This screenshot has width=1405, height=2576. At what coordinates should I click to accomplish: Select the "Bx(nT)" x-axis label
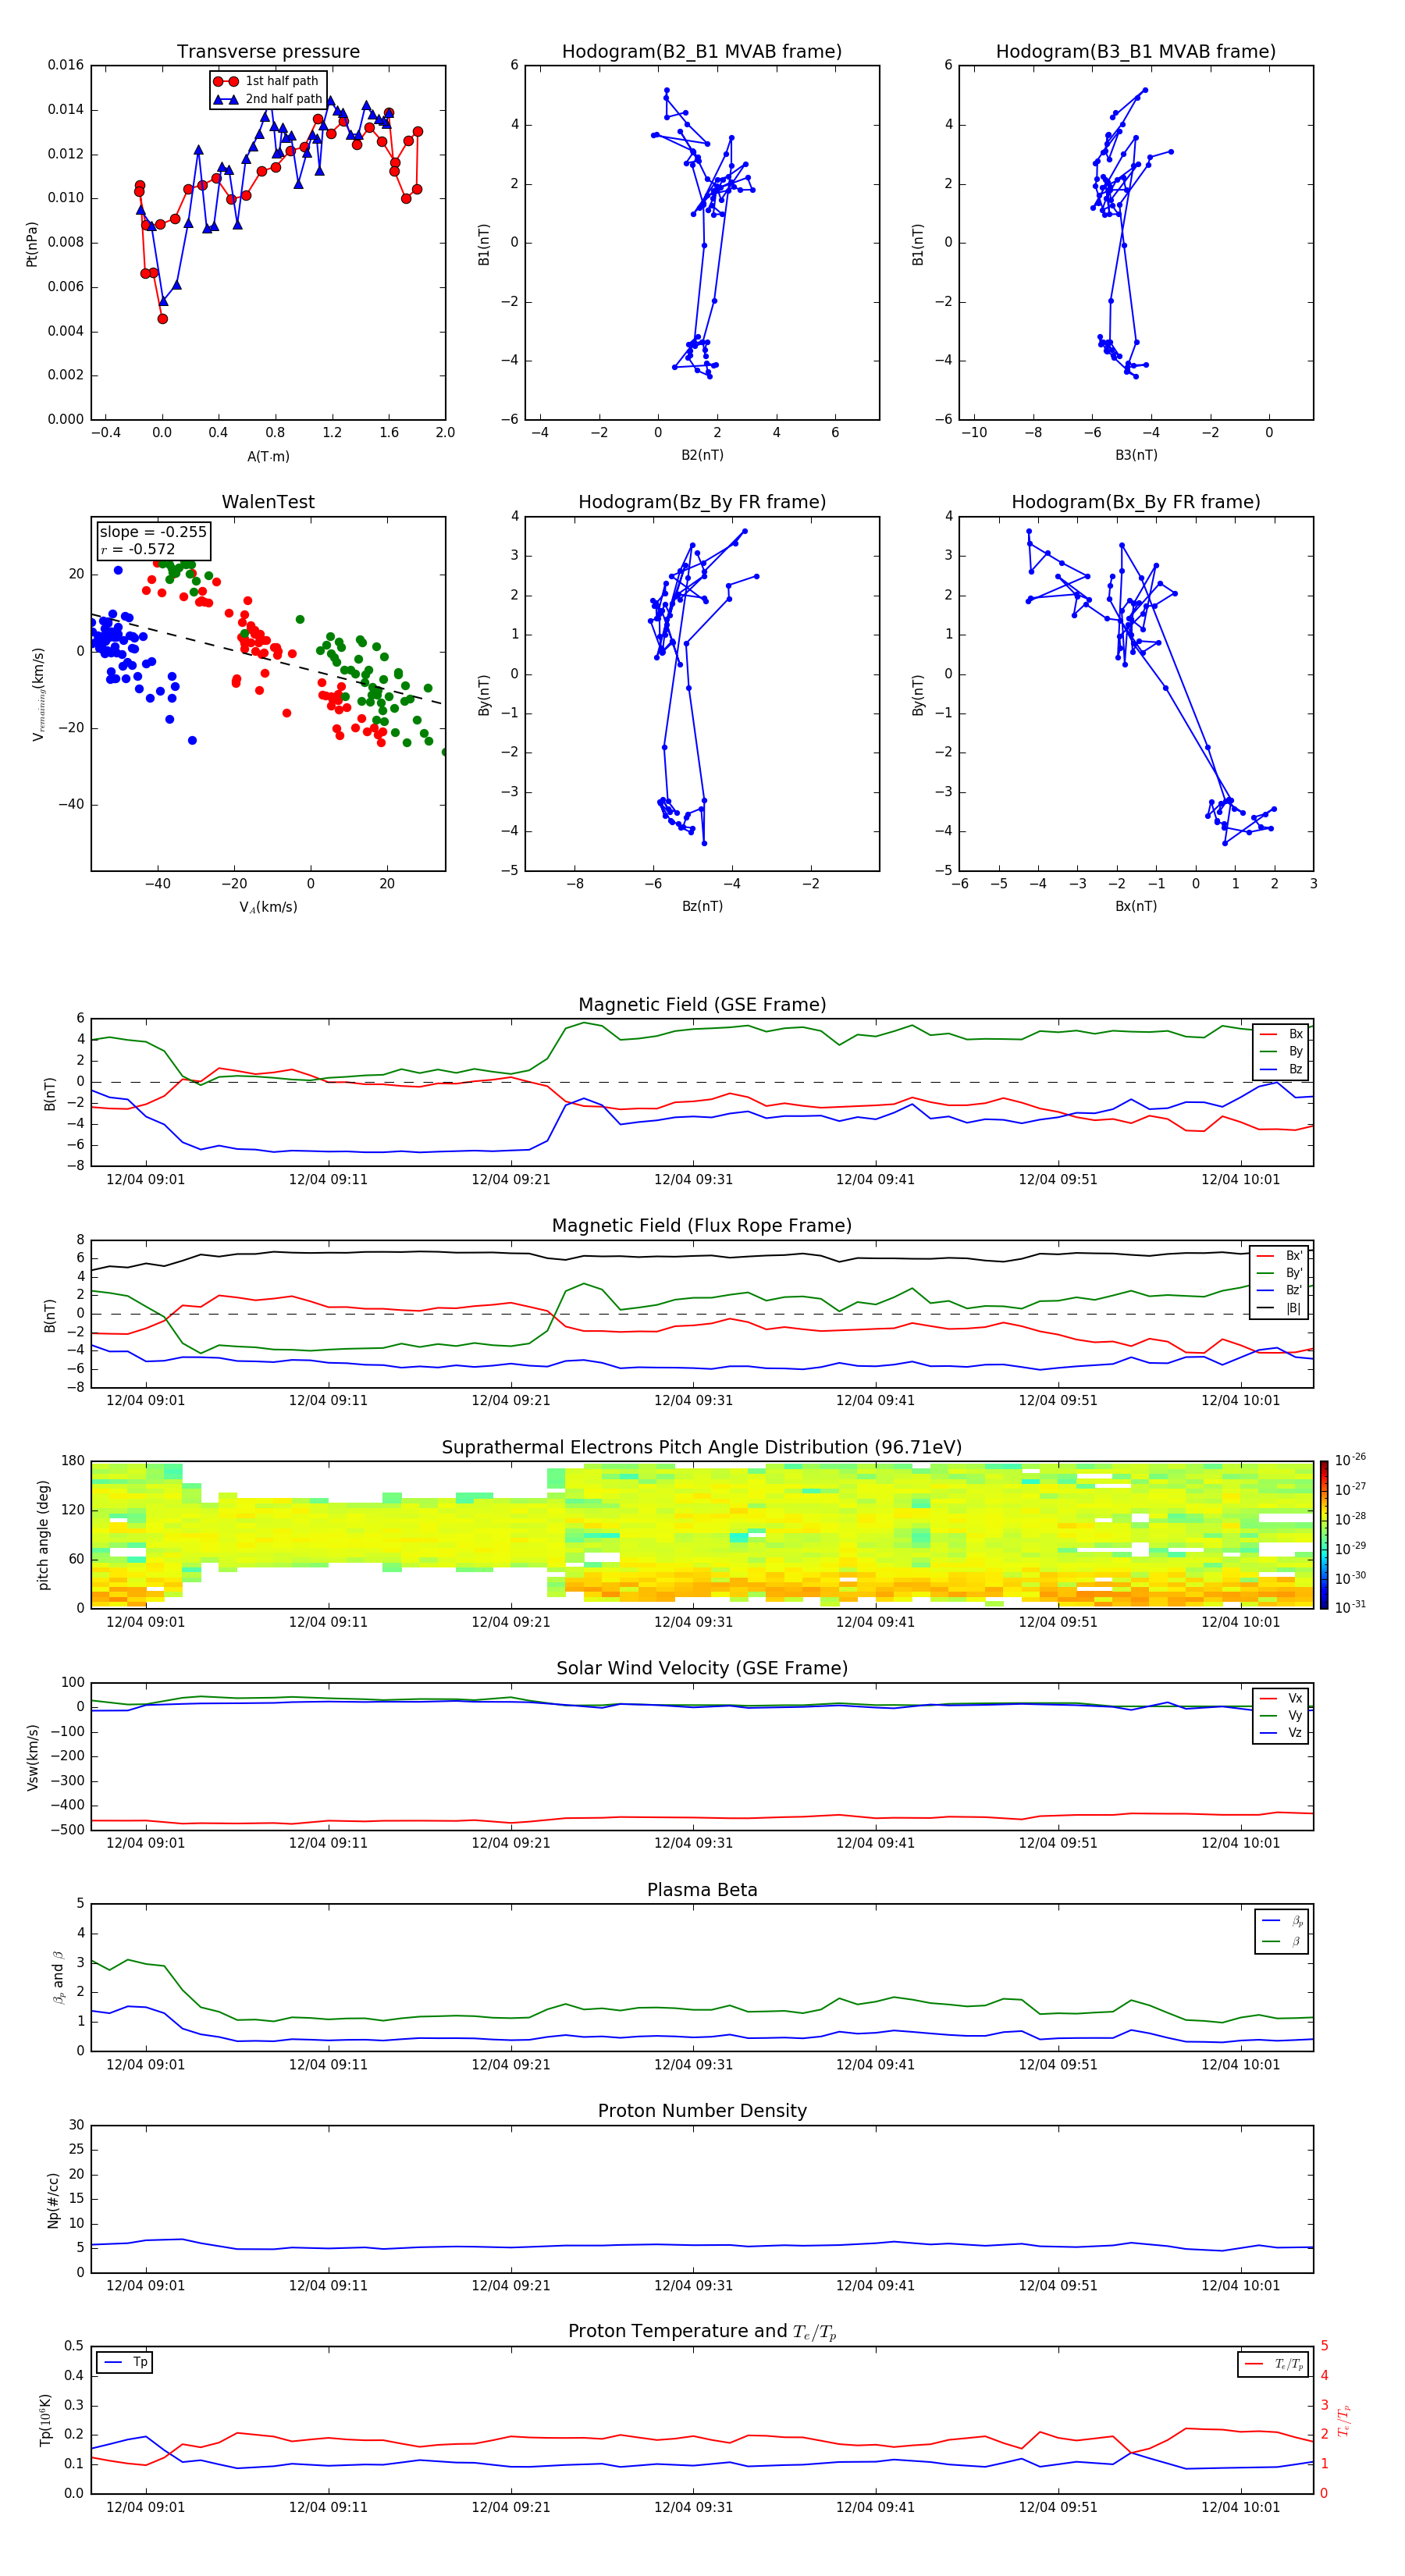pos(1136,906)
